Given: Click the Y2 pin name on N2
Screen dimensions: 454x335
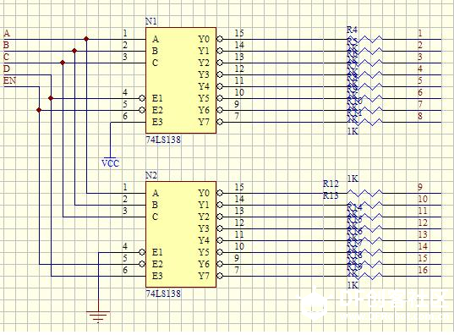Looking at the screenshot, I should coord(204,217).
